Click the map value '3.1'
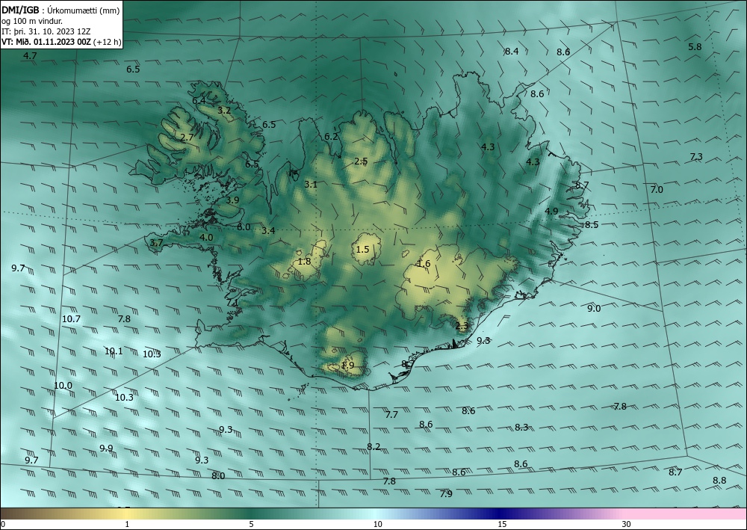Screen dimensions: 747x530 (x=311, y=184)
